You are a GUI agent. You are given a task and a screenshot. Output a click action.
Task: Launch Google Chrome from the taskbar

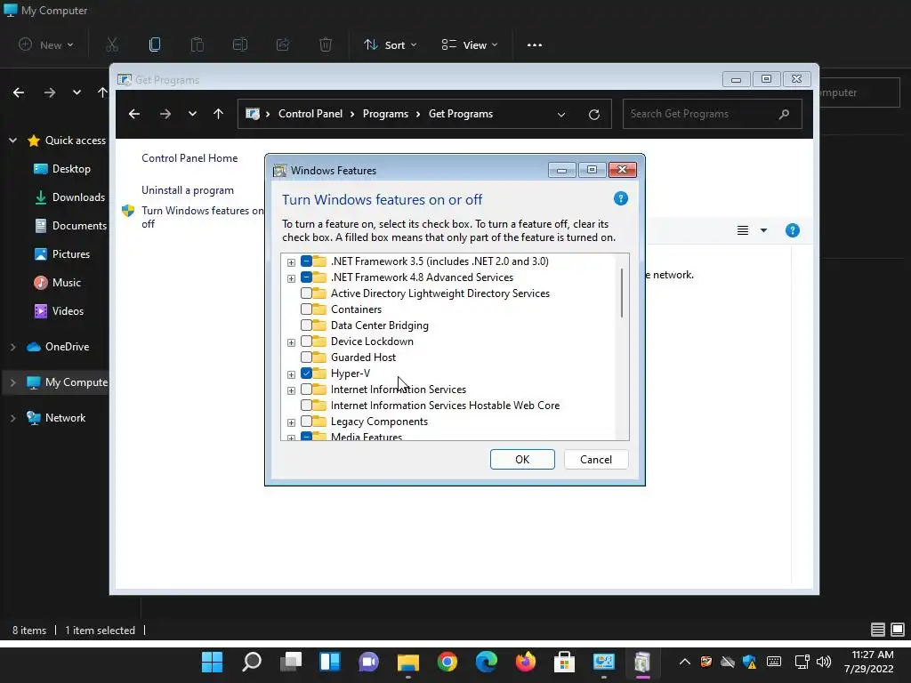click(447, 662)
